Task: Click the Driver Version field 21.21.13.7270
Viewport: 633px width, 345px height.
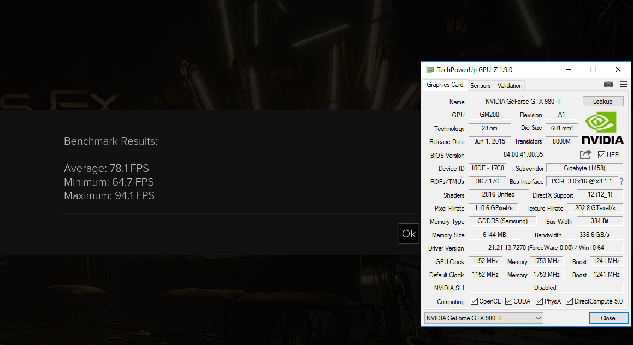Action: pyautogui.click(x=546, y=248)
